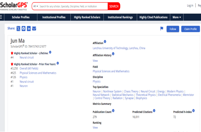Open lifetime #4 Neural circuit ranking
201x132 pixels.
[x=26, y=58]
